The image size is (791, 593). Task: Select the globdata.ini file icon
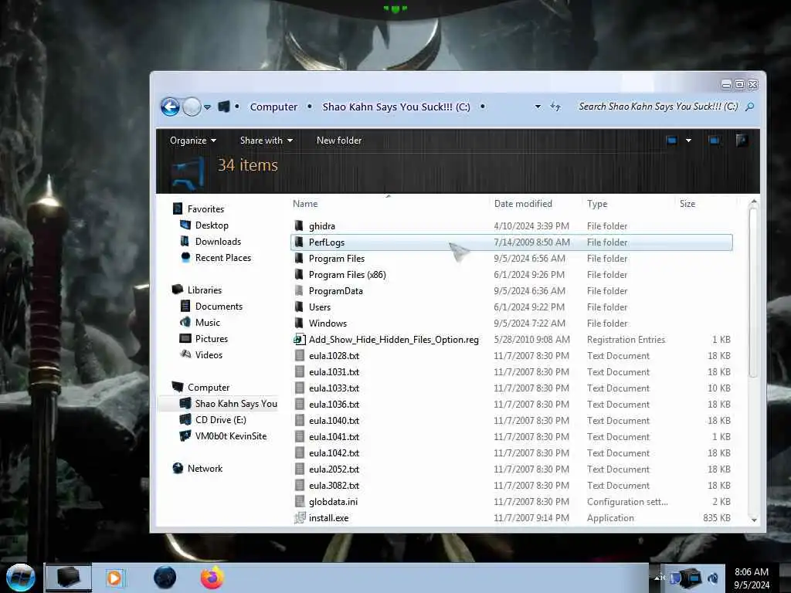point(300,501)
